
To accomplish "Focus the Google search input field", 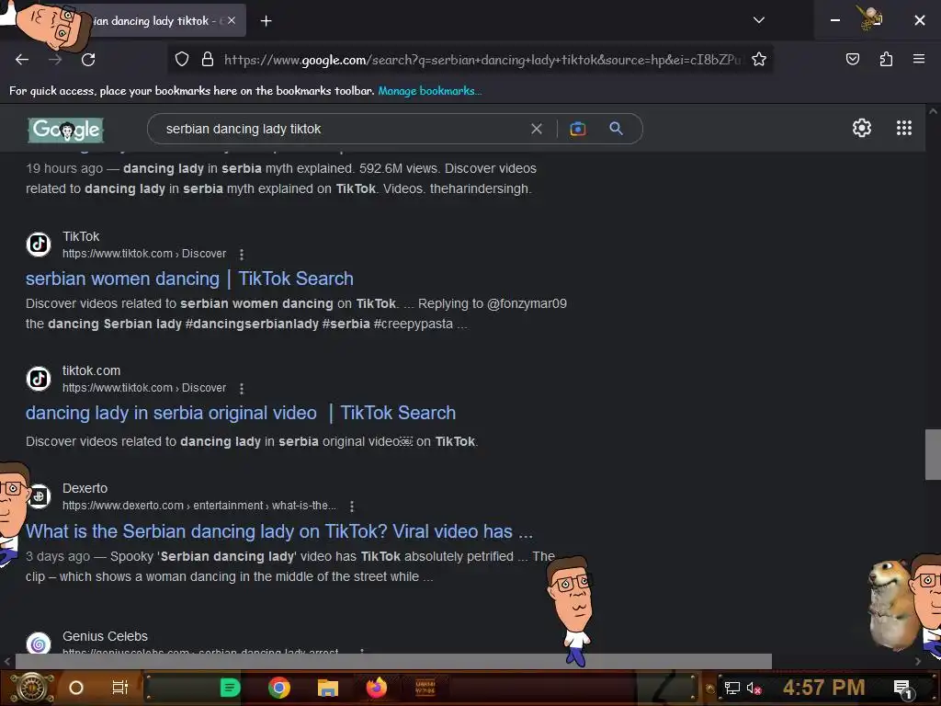I will [x=342, y=129].
